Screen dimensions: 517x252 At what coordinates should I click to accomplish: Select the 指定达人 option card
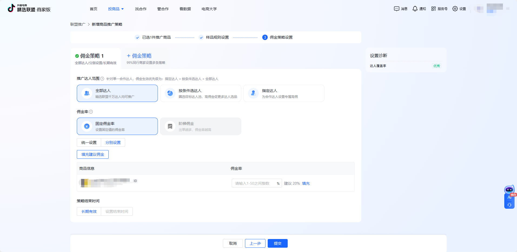284,93
